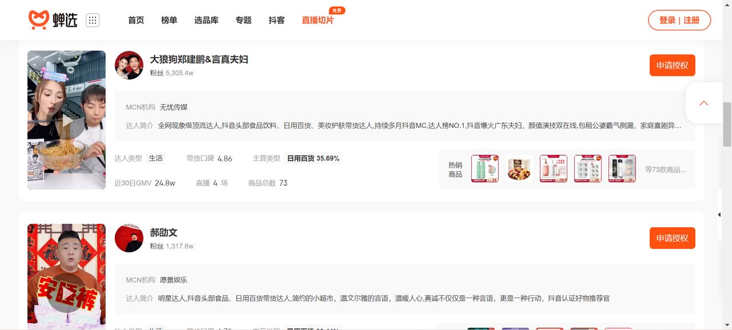Viewport: 732px width, 330px height.
Task: Open the mixed nuts hot product thumbnail
Action: click(x=519, y=169)
